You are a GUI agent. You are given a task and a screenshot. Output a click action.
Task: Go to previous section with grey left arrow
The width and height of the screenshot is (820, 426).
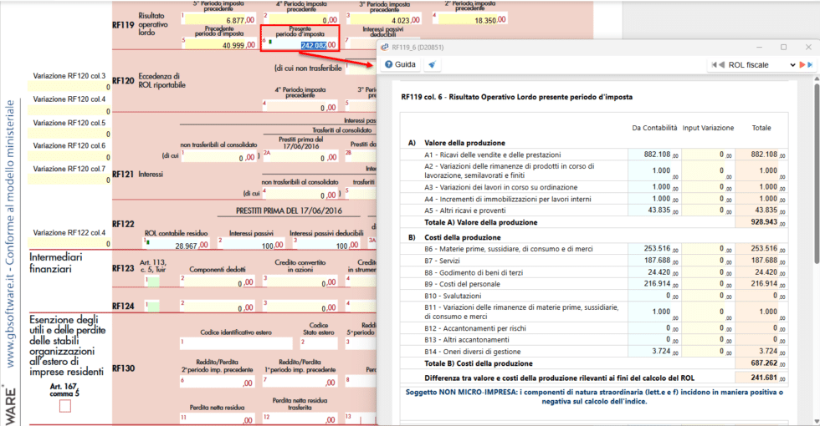(x=721, y=65)
